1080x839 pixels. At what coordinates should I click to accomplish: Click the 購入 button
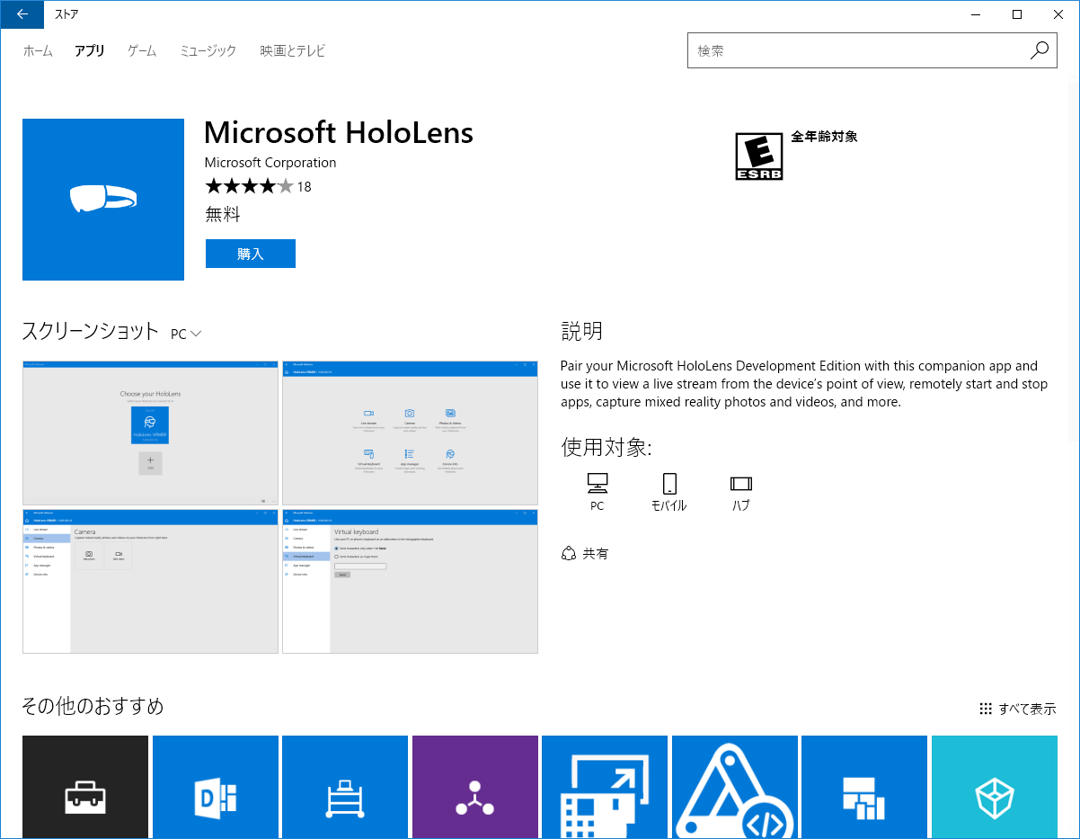[x=251, y=254]
